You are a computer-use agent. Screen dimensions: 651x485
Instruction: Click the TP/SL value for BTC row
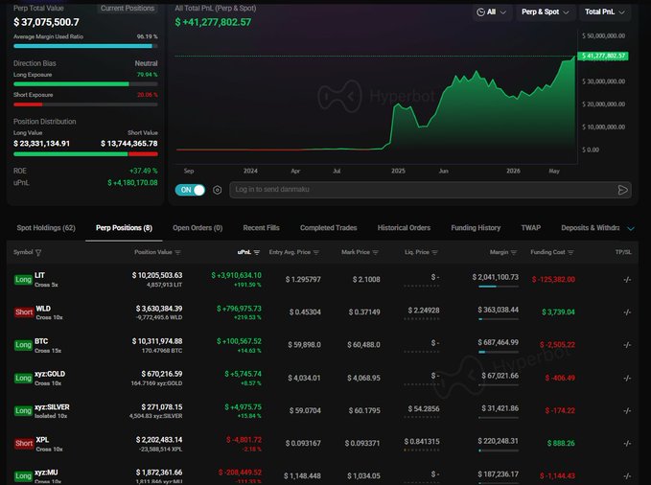click(627, 345)
